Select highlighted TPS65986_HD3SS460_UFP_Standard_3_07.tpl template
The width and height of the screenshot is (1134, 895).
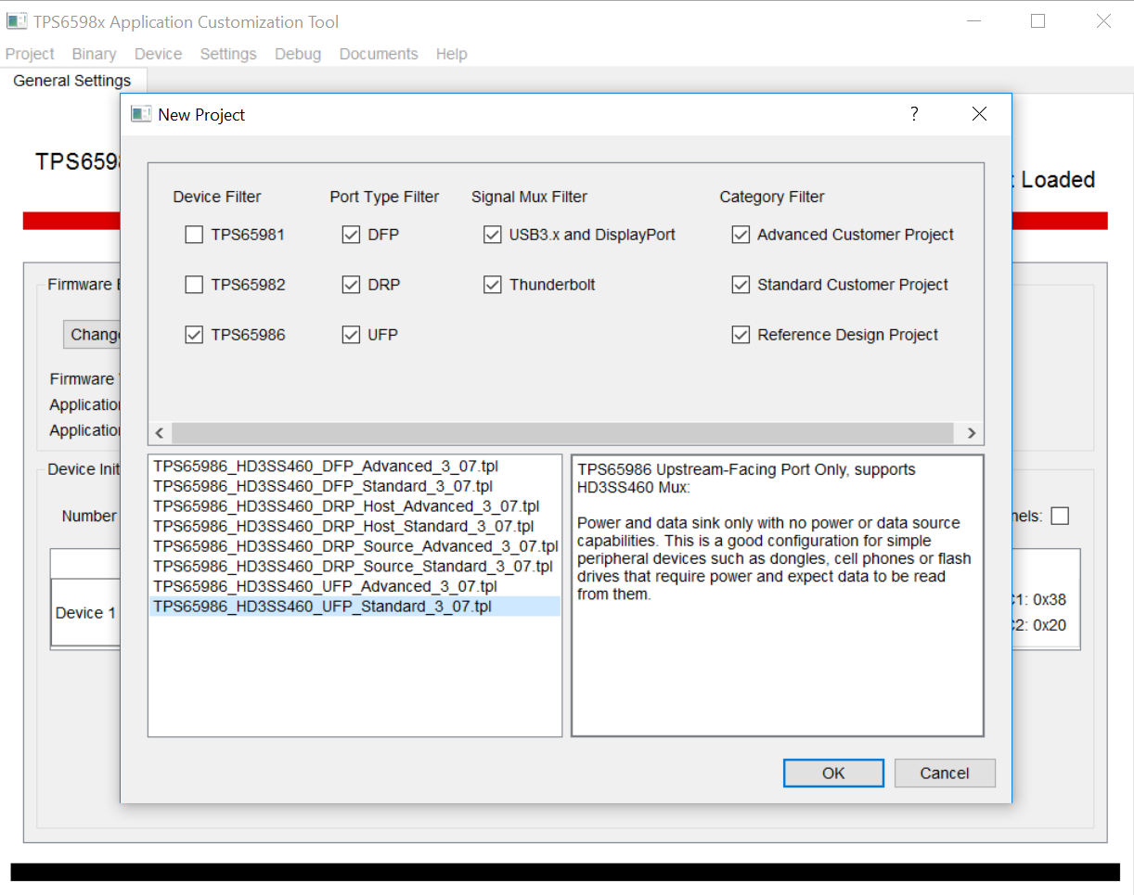[354, 607]
